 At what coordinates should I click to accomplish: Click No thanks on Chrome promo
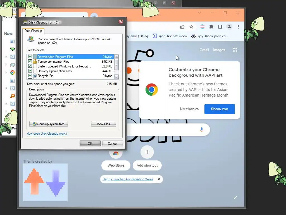click(x=189, y=109)
